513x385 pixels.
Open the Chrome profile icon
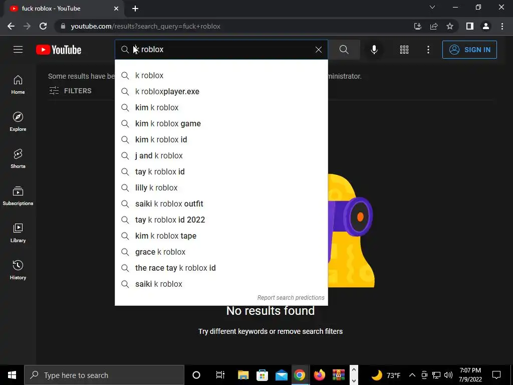[486, 26]
